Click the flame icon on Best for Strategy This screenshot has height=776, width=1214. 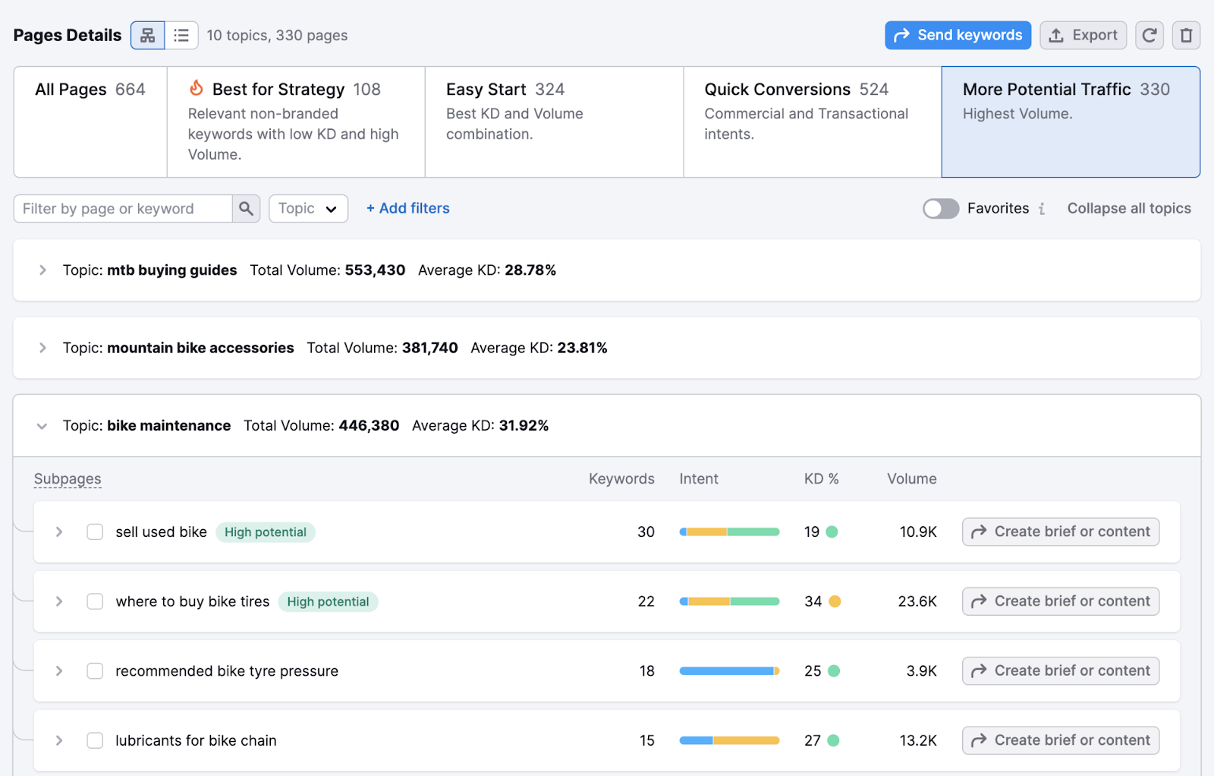point(196,88)
